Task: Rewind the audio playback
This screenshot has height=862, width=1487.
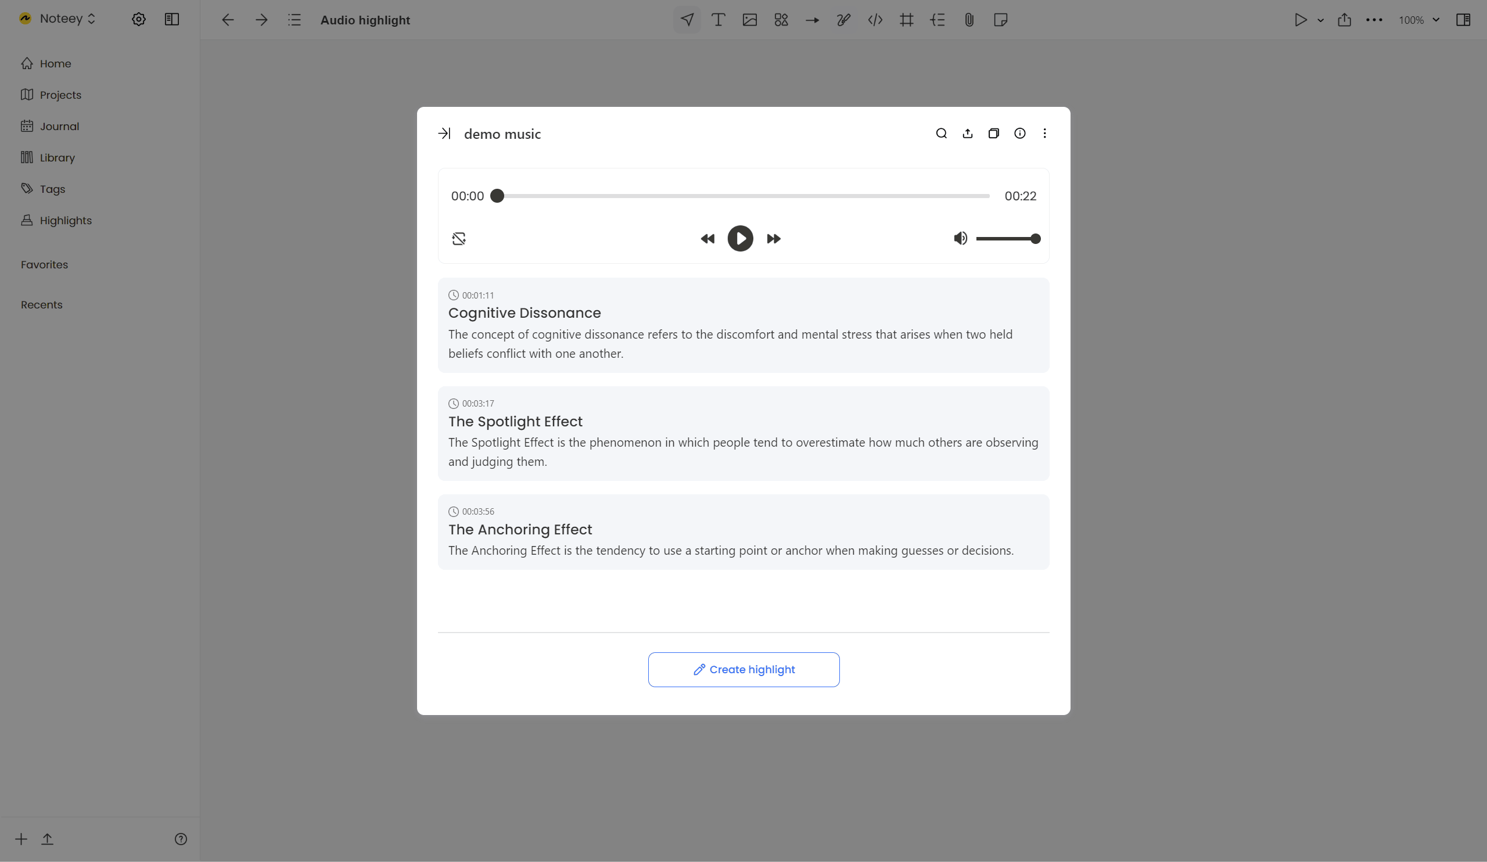Action: 707,238
